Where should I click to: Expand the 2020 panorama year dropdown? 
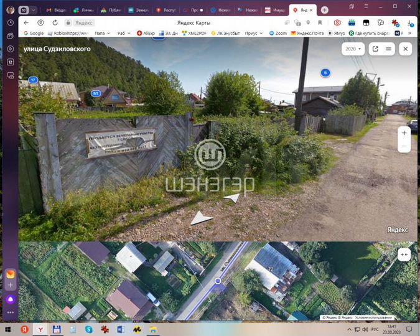pyautogui.click(x=353, y=49)
